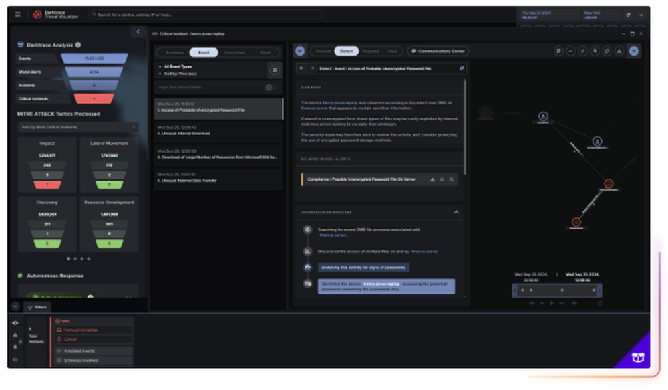Toggle the eye visibility icon in bottom tray
Image resolution: width=668 pixels, height=390 pixels.
pos(15,323)
